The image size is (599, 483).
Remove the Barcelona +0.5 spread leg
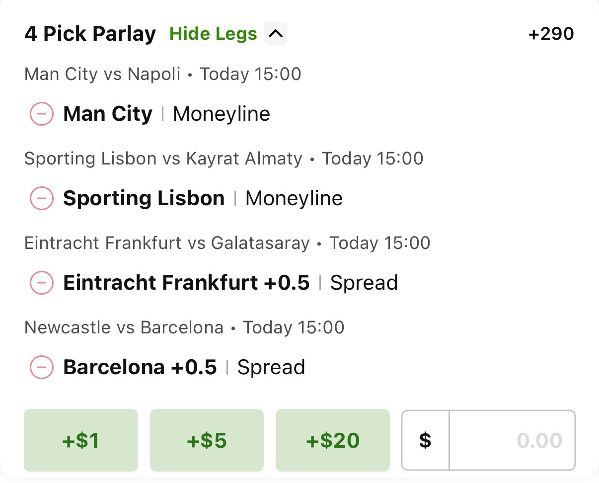[42, 368]
